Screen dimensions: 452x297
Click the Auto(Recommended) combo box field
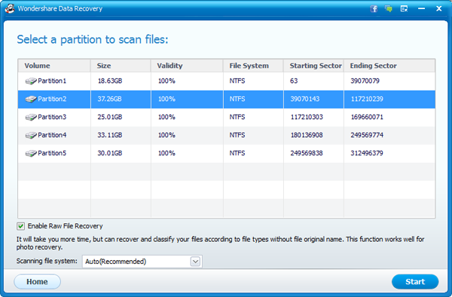point(142,262)
